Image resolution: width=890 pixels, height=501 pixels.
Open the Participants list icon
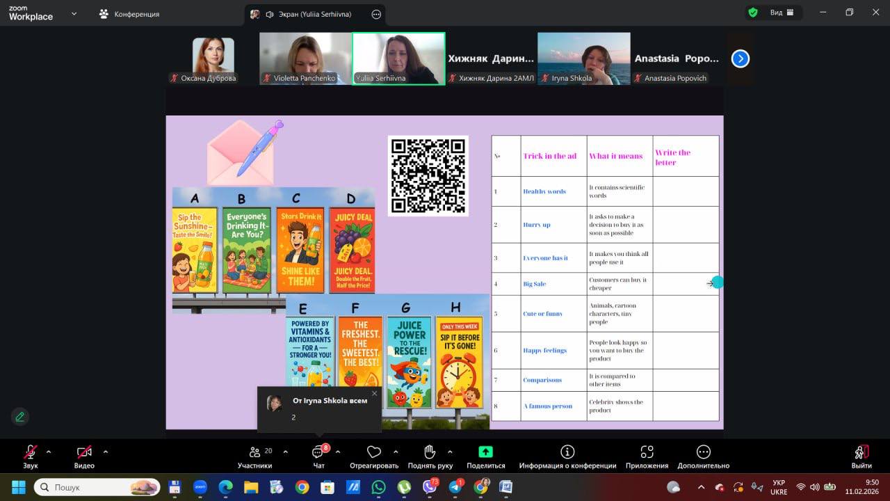click(255, 452)
